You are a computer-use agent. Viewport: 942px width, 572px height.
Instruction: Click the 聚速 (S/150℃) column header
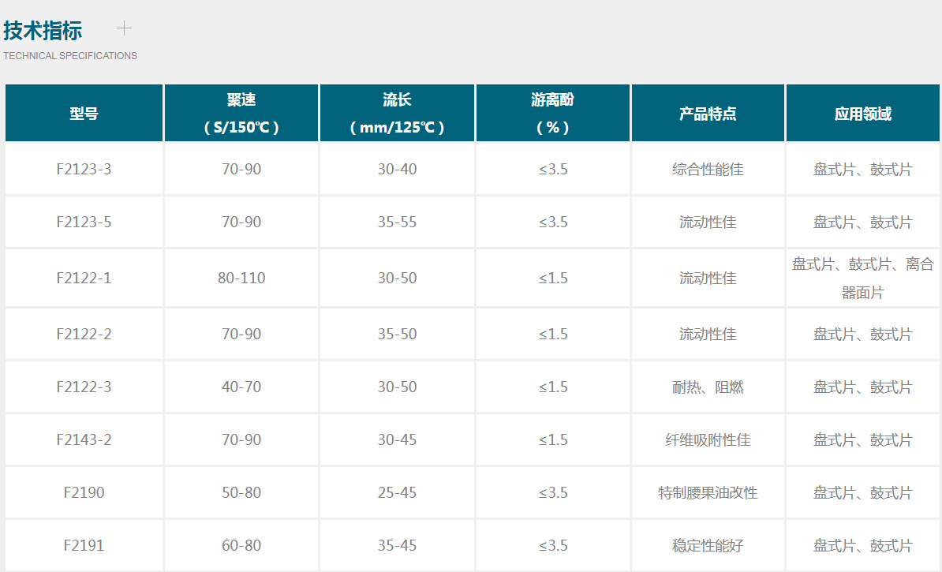pyautogui.click(x=241, y=113)
